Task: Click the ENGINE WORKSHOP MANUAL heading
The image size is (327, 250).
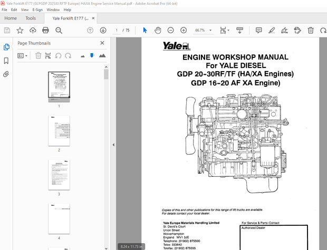Action: point(235,57)
